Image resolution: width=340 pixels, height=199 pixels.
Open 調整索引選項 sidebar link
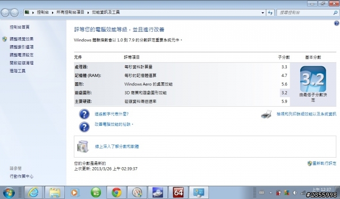click(21, 47)
